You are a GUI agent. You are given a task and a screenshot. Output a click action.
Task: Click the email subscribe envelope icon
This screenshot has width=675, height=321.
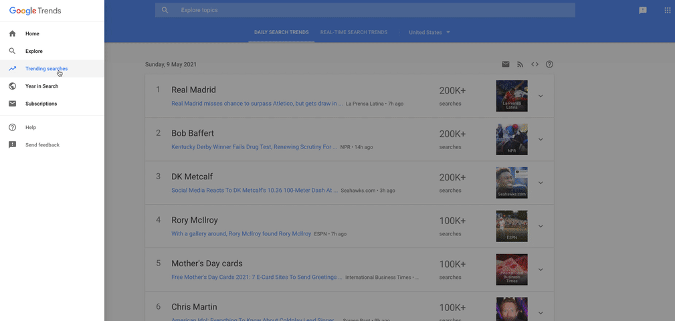pyautogui.click(x=506, y=64)
